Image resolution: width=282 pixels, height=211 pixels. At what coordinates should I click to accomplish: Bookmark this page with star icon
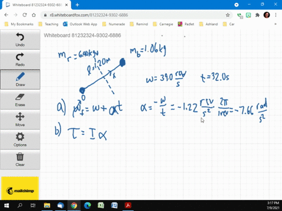point(227,15)
